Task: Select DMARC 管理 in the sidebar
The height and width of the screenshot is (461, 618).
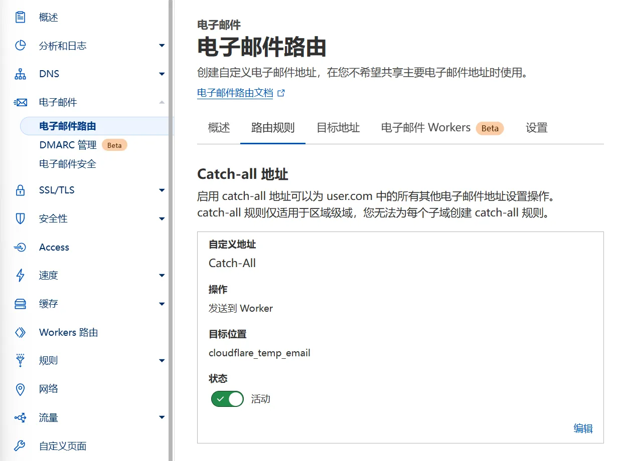Action: [x=67, y=145]
